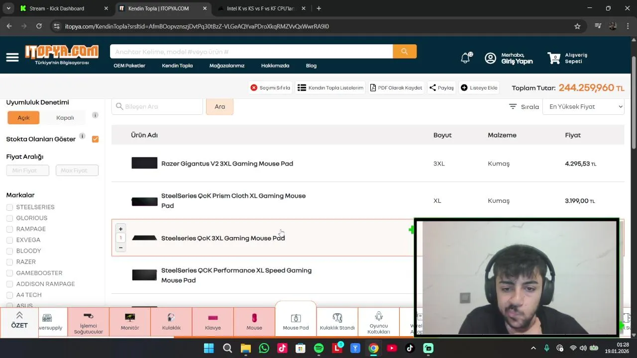The width and height of the screenshot is (637, 358).
Task: Select the Kulaklık Standı category tab
Action: tap(337, 322)
